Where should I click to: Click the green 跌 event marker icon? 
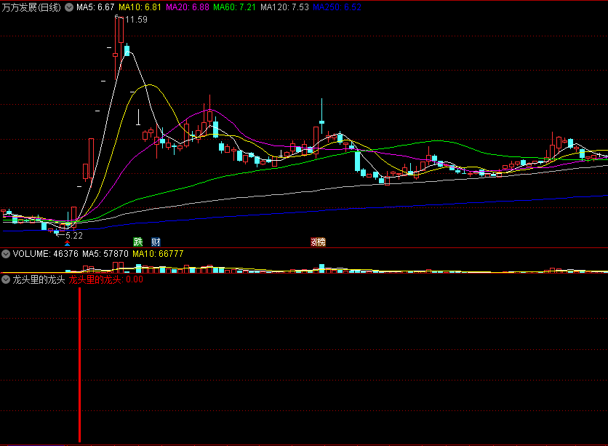click(138, 242)
